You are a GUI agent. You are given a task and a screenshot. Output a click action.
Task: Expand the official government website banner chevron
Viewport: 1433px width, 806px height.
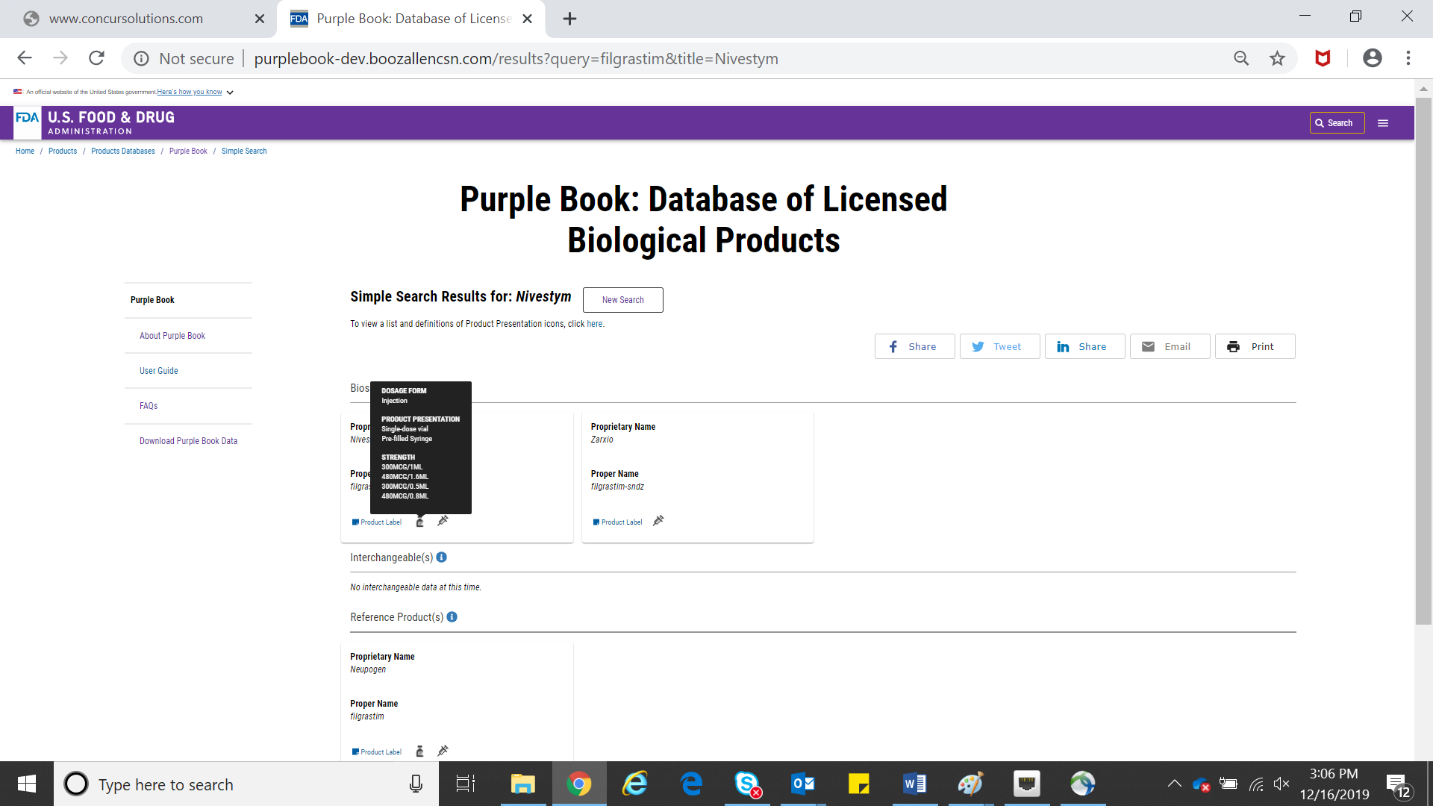click(x=230, y=93)
